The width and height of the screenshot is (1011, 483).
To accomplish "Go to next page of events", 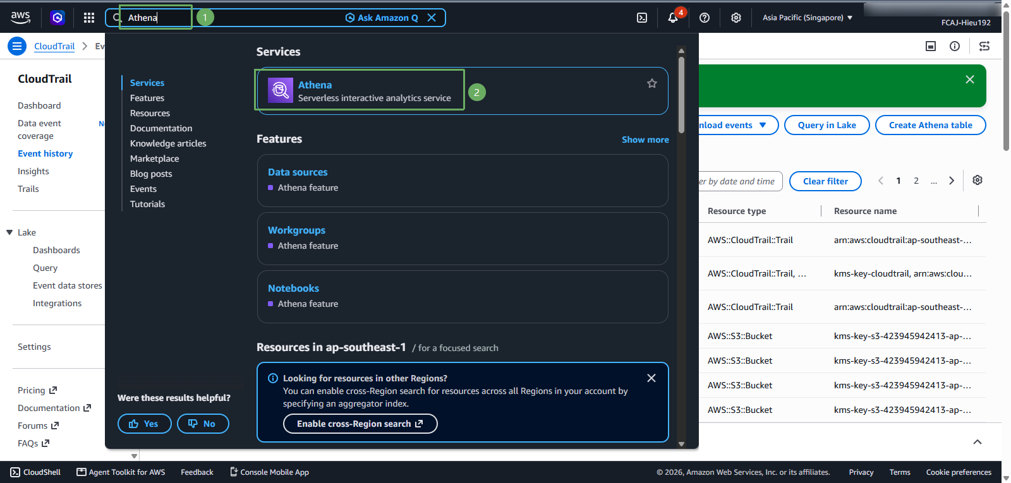I will 952,181.
